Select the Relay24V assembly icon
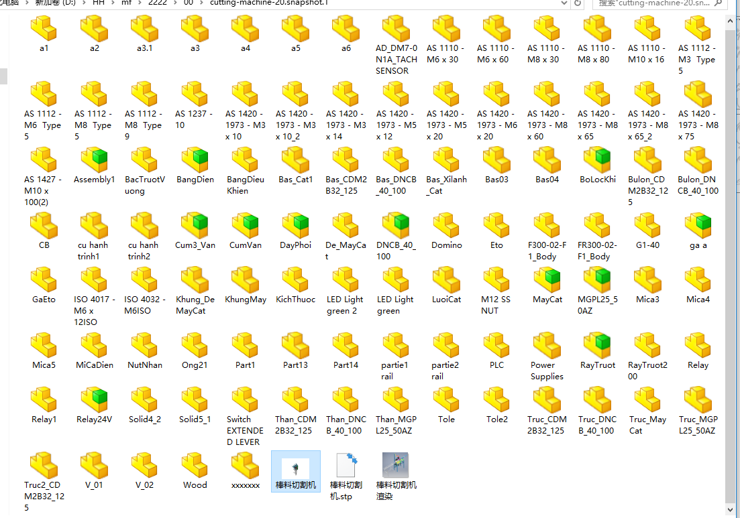The height and width of the screenshot is (518, 740). point(94,399)
